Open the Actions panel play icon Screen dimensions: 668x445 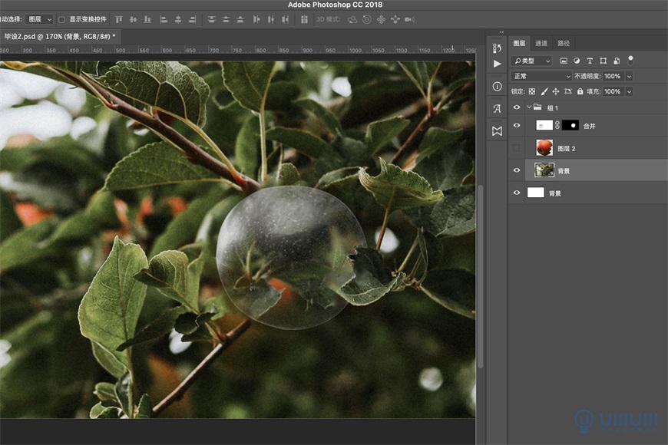coord(497,64)
